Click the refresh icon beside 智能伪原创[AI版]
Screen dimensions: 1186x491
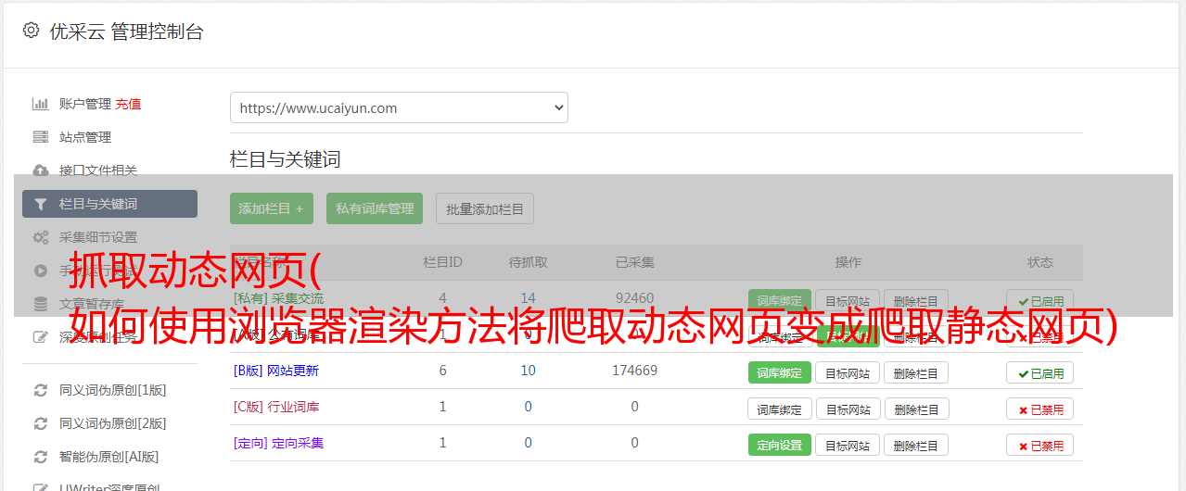pos(41,457)
